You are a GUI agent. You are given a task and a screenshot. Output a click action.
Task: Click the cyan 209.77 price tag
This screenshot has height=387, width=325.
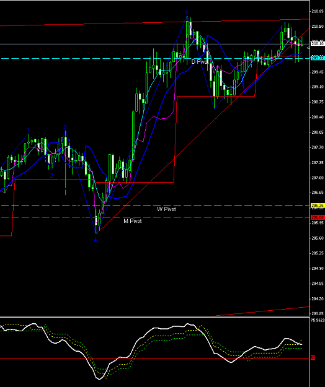pyautogui.click(x=318, y=58)
